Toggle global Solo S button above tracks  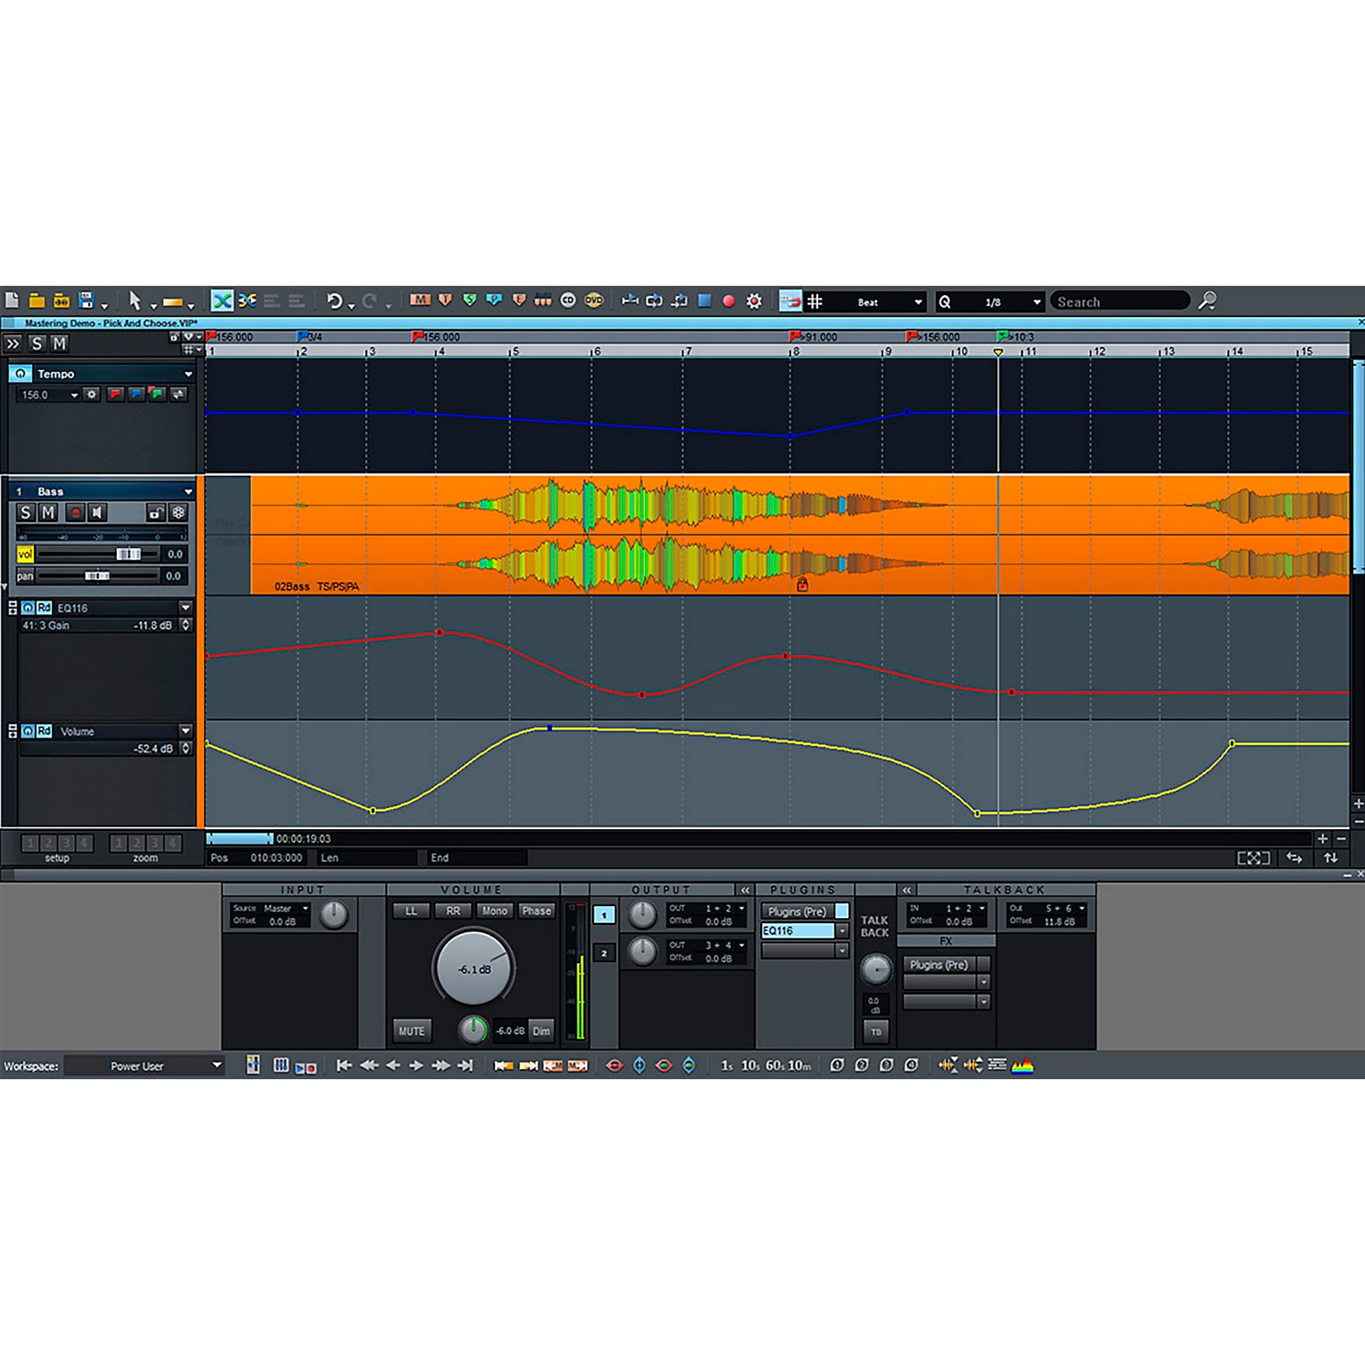[x=37, y=344]
